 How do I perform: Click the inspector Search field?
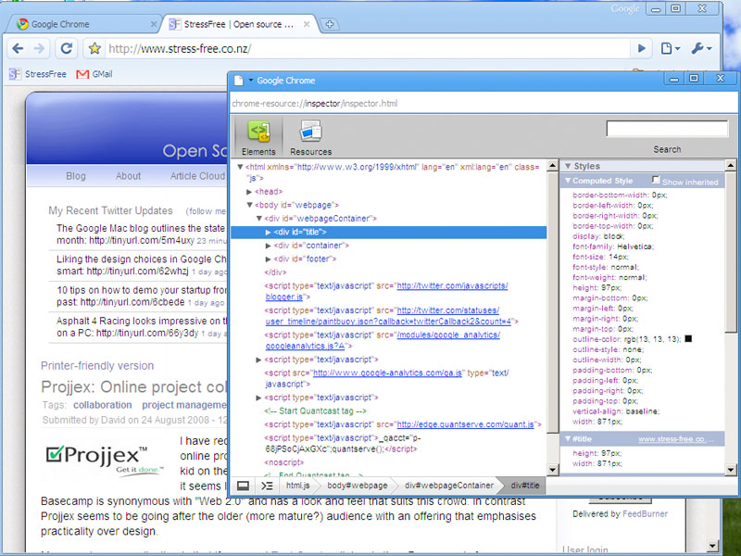667,129
